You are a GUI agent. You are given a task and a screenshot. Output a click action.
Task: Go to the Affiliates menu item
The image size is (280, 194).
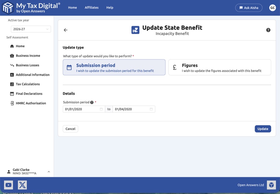pos(91,7)
